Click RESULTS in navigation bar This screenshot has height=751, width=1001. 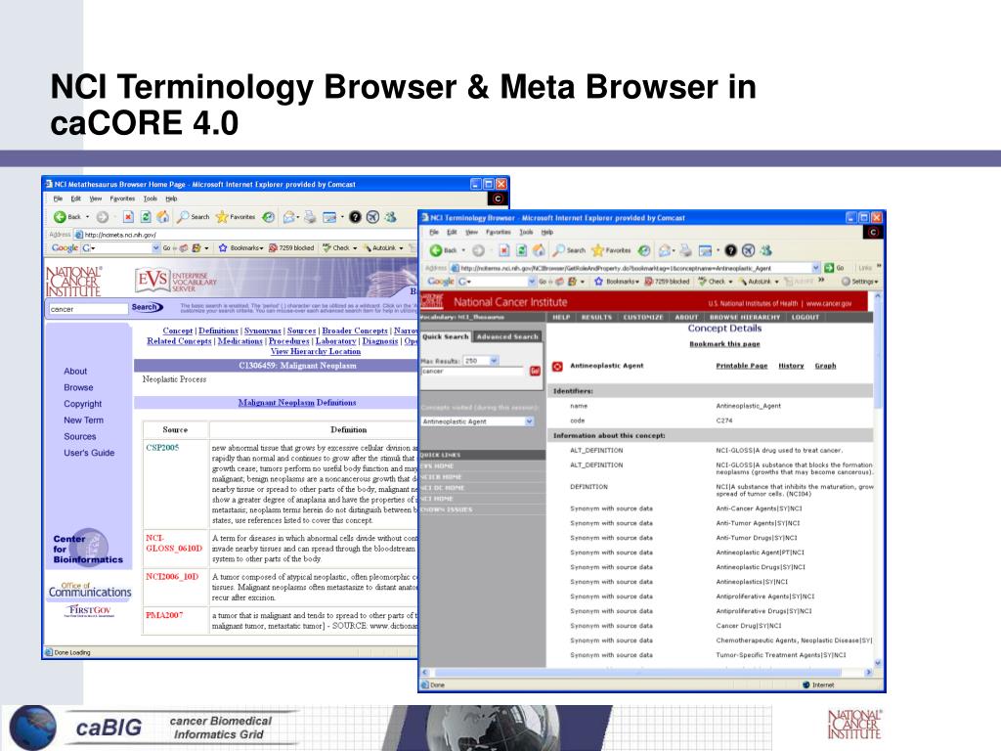596,317
